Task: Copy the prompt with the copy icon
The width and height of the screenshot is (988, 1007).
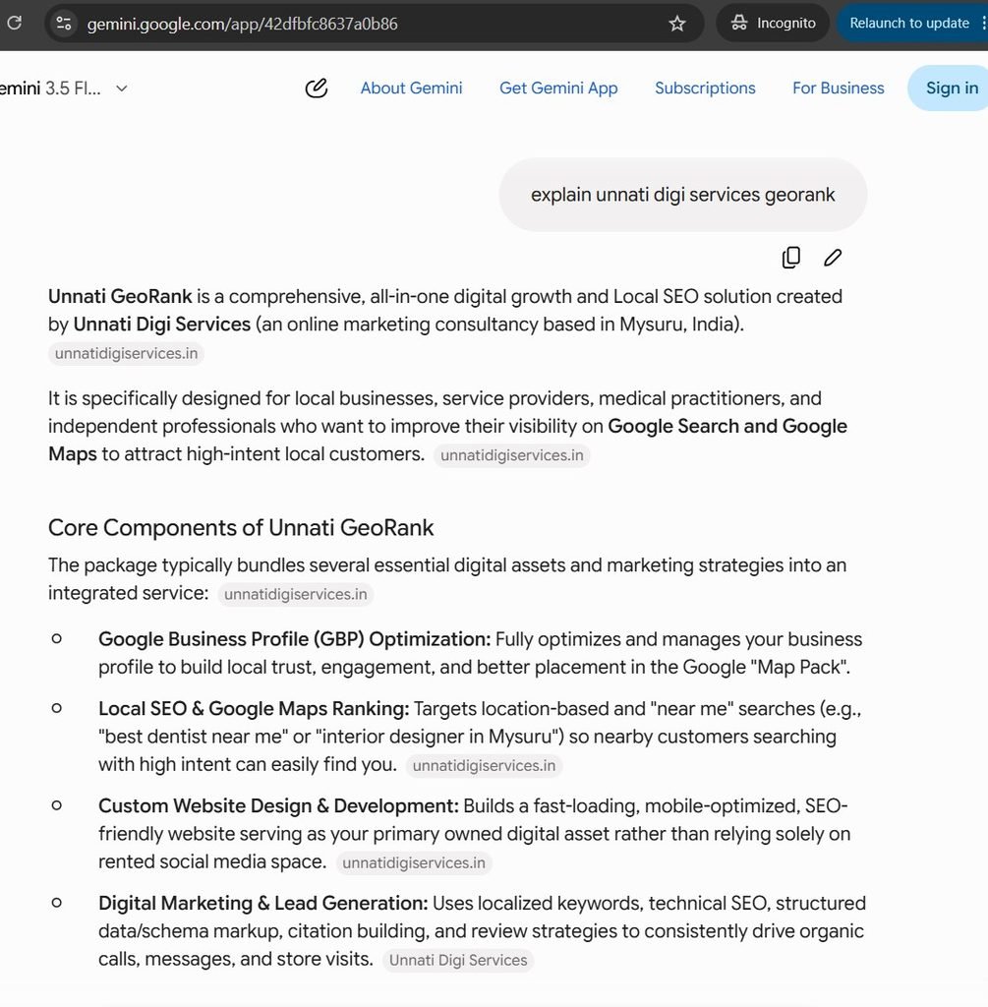Action: tap(791, 258)
